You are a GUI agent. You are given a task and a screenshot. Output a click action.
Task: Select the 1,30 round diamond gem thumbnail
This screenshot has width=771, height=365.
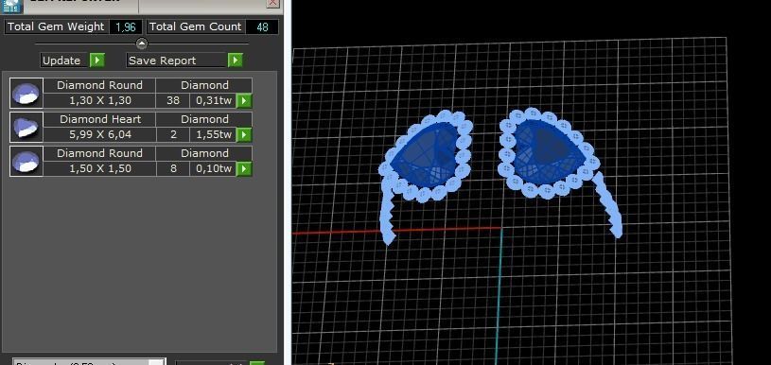pyautogui.click(x=26, y=94)
